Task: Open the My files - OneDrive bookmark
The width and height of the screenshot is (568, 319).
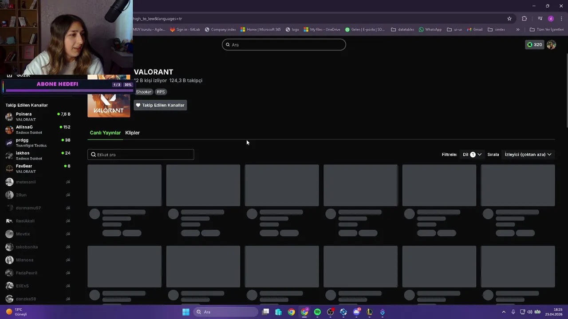Action: tap(322, 30)
